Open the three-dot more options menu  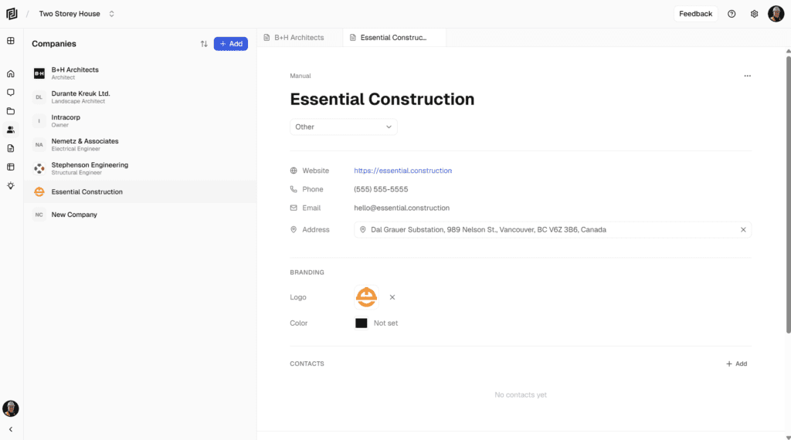747,76
